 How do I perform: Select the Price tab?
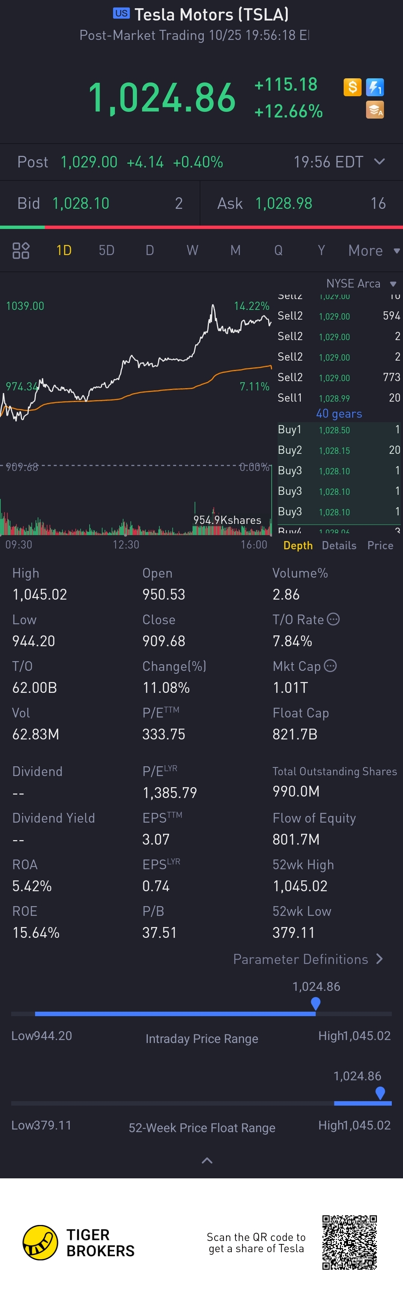click(x=380, y=546)
